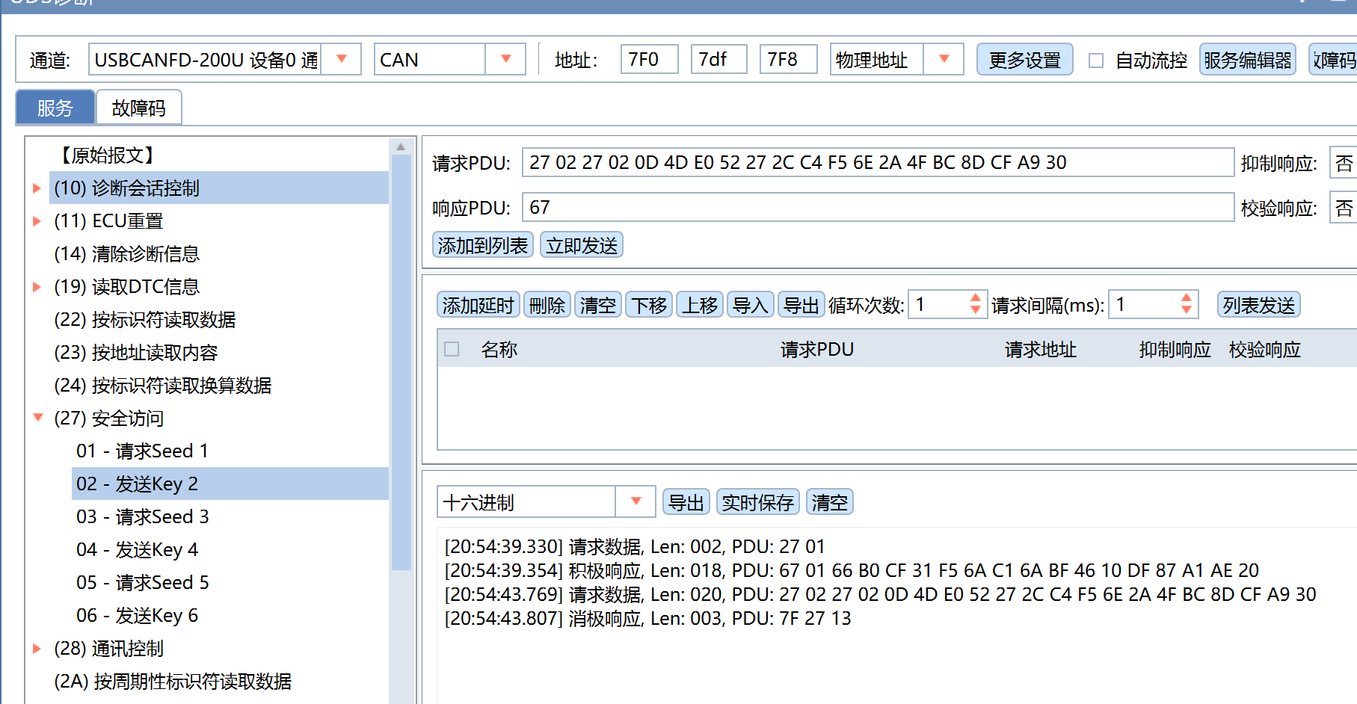Collapse the (27) 安全访问 node

(x=37, y=418)
